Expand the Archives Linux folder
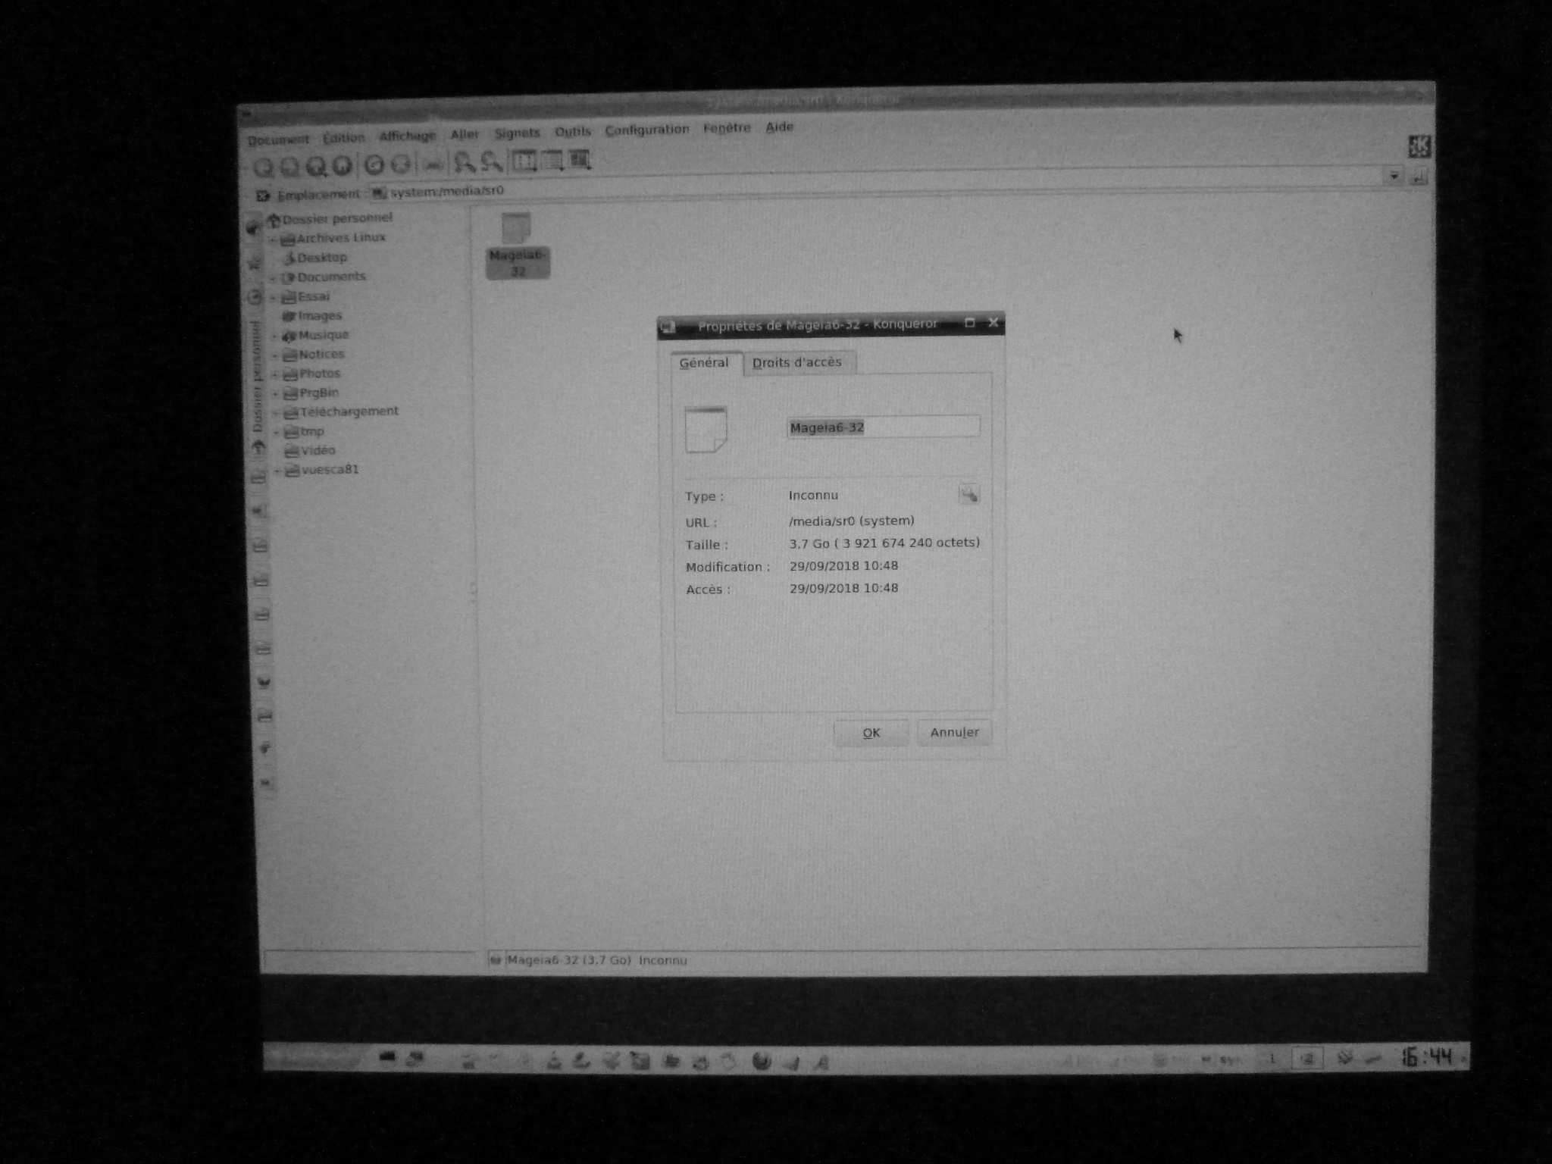Image resolution: width=1552 pixels, height=1164 pixels. pos(275,240)
